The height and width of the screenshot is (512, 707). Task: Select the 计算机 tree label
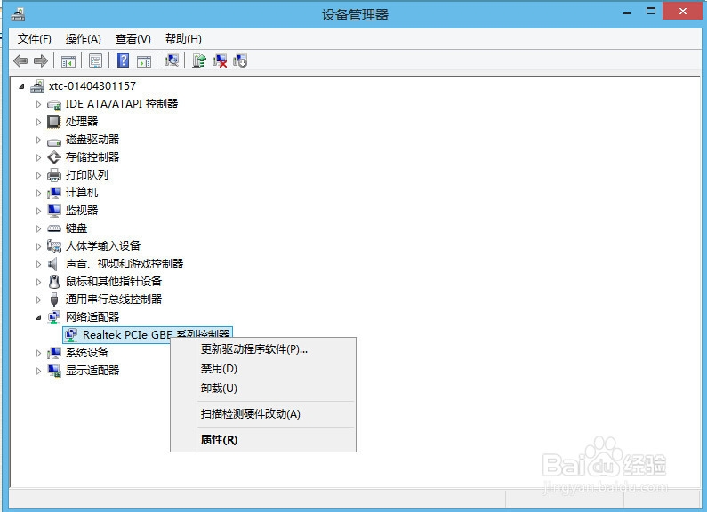[82, 193]
